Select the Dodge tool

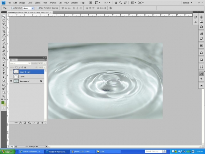pyautogui.click(x=4, y=66)
